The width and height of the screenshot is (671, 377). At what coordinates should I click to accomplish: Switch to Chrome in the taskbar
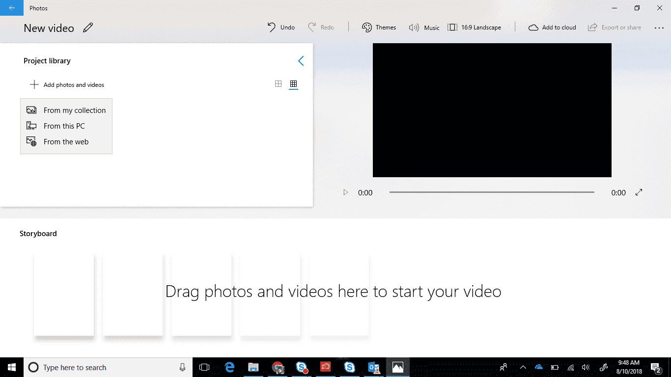coord(278,367)
